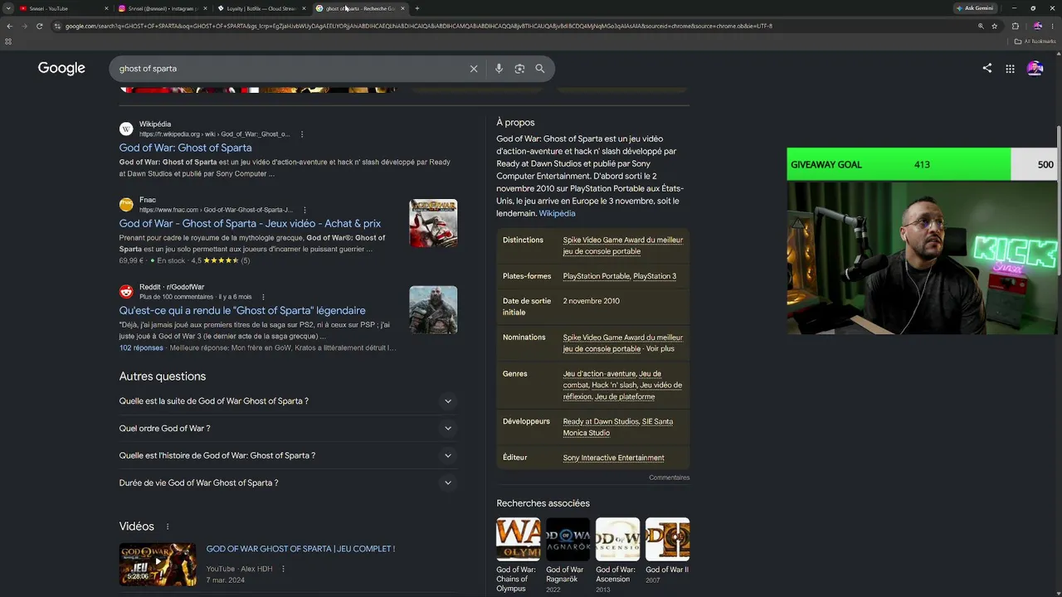Open the All Bookmarks folder
Screen dimensions: 1062x597
click(1035, 41)
